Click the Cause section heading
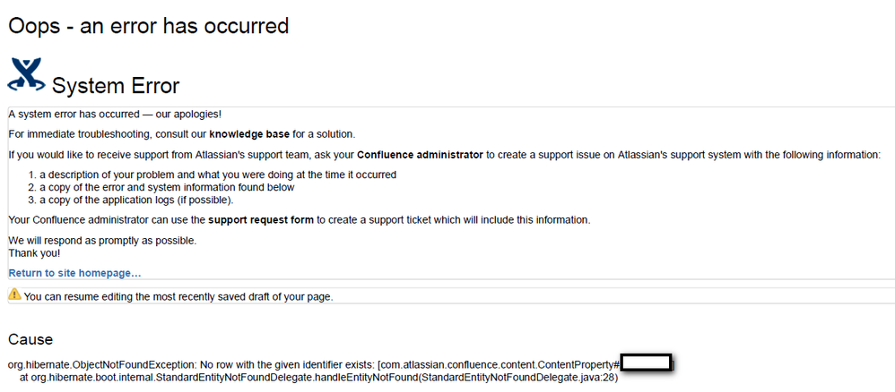This screenshot has height=392, width=895. point(30,339)
